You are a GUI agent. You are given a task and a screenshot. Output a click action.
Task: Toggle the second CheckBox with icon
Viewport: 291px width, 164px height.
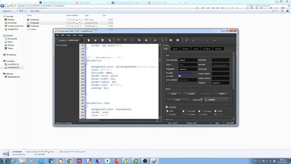pyautogui.click(x=184, y=114)
